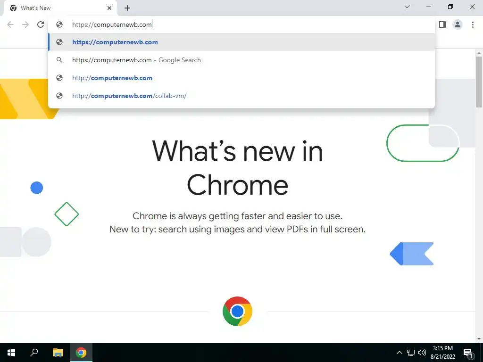The width and height of the screenshot is (483, 362).
Task: Open File Explorer from taskbar
Action: 58,353
